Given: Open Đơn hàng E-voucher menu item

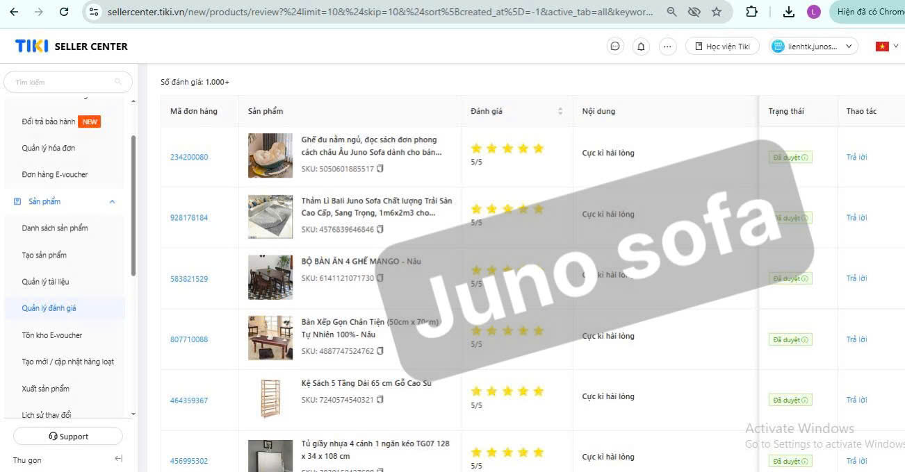Looking at the screenshot, I should coord(55,174).
